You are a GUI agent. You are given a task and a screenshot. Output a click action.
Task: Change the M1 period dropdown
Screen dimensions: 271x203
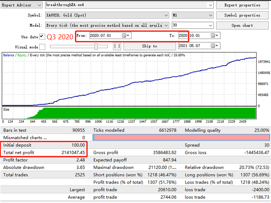210,15
